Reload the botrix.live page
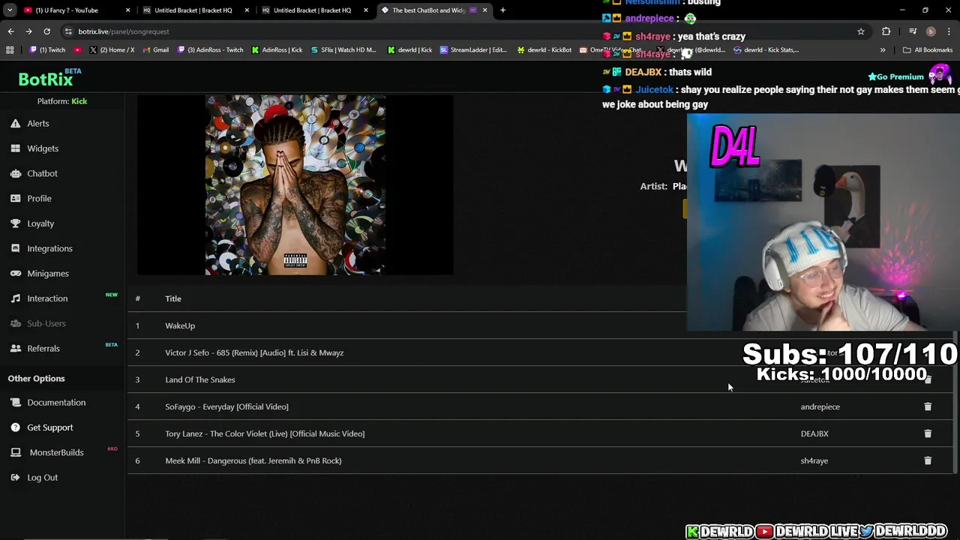Image resolution: width=960 pixels, height=540 pixels. point(46,31)
